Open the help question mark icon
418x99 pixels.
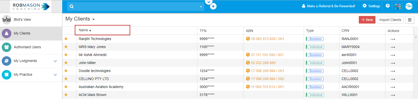[x=388, y=6]
